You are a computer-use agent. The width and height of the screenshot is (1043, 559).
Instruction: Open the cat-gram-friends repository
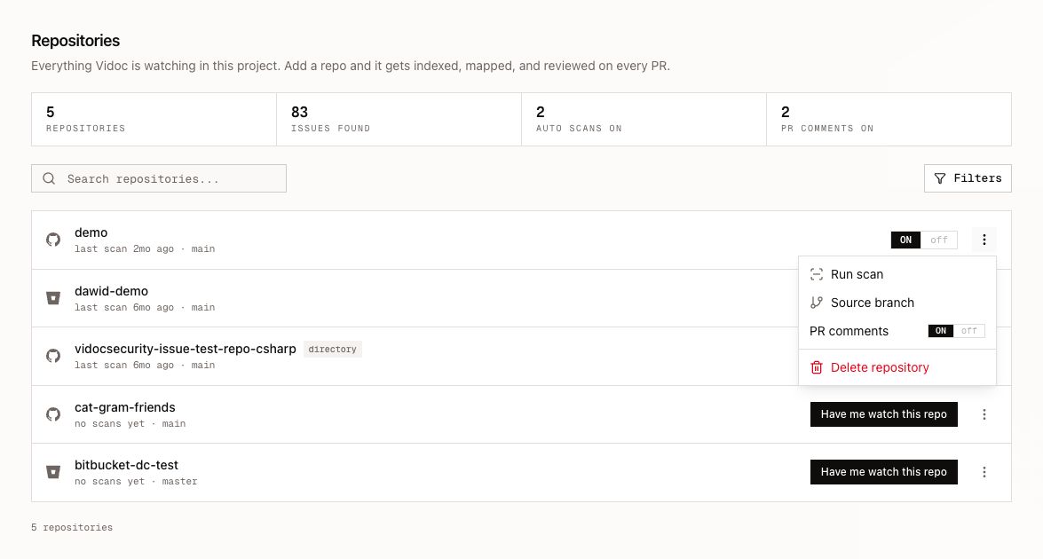[x=125, y=407]
